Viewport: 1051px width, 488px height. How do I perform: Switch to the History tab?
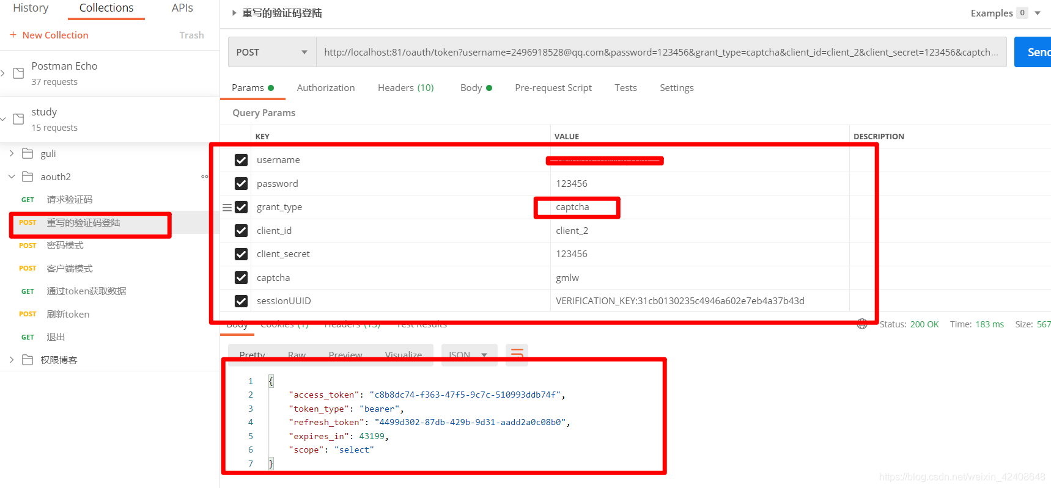31,8
